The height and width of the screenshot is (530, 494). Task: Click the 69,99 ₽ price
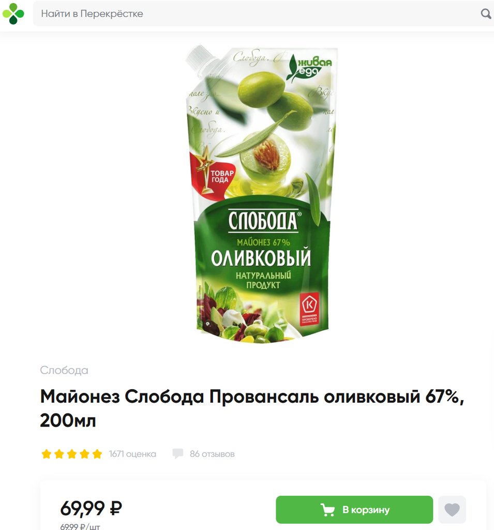pyautogui.click(x=91, y=508)
